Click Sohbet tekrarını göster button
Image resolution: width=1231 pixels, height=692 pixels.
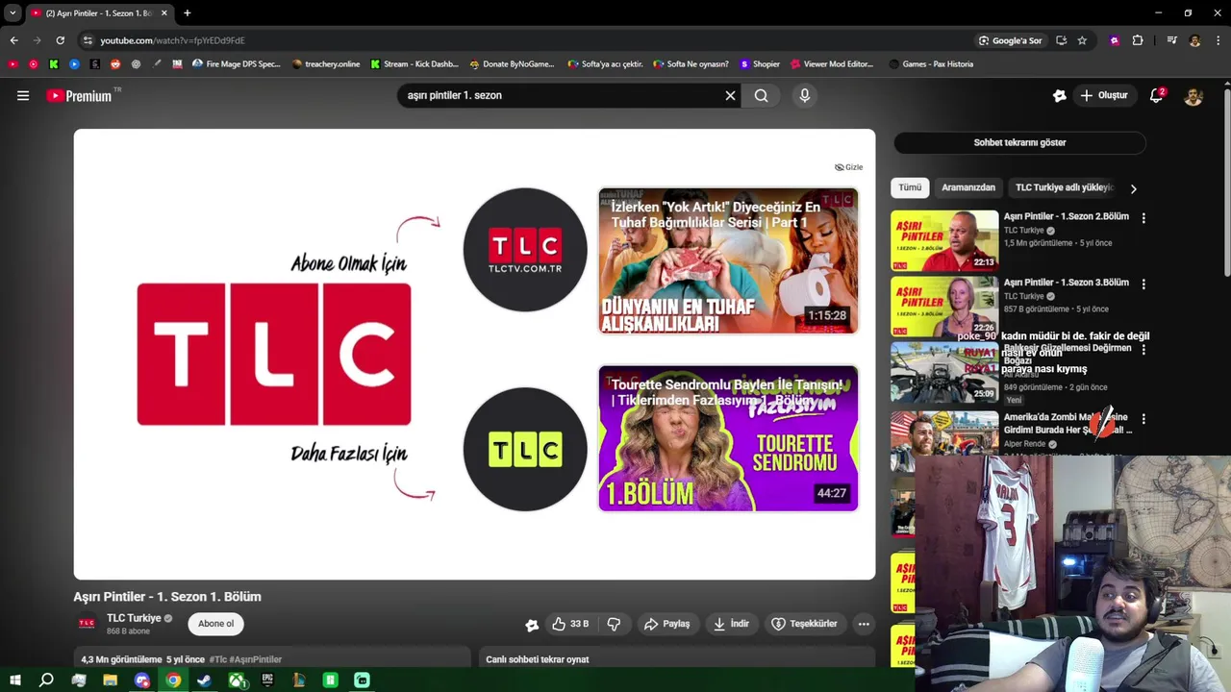(x=1019, y=142)
